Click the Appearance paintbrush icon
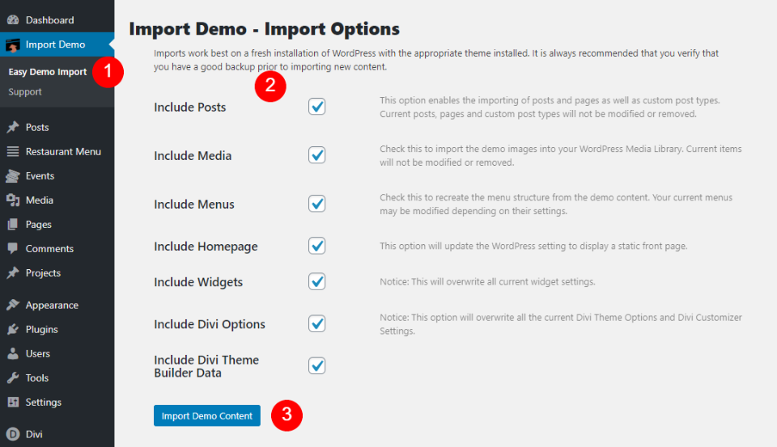Viewport: 777px width, 447px height. coord(13,306)
